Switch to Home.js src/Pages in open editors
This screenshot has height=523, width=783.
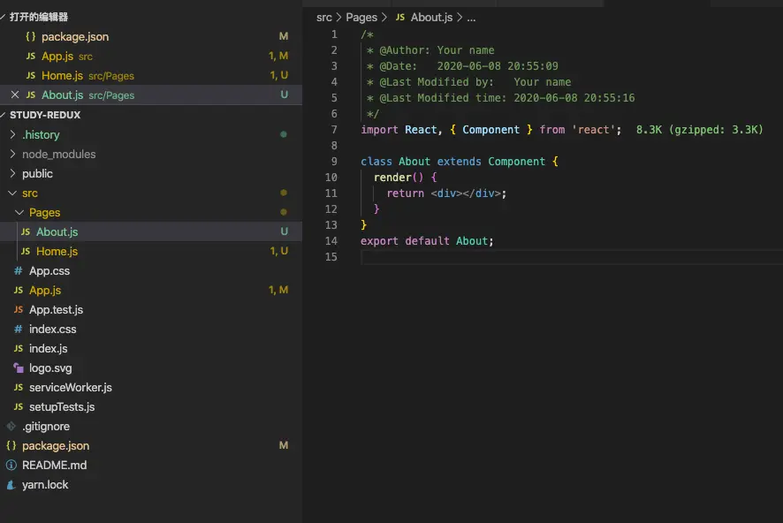click(151, 75)
